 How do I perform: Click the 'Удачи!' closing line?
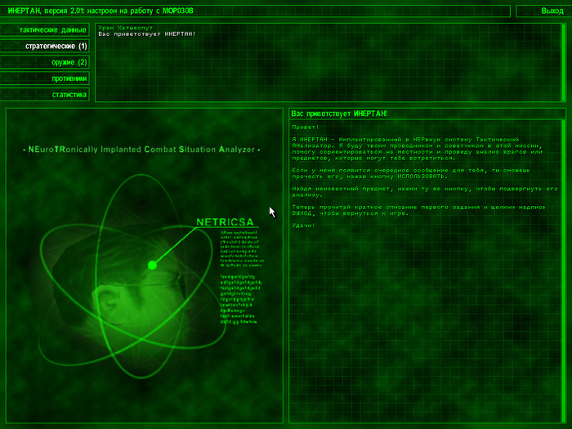coord(303,225)
